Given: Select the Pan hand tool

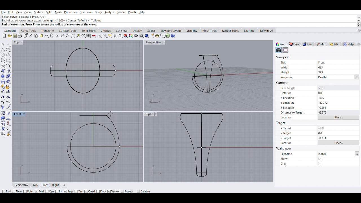Looking at the screenshot, I should (52, 36).
